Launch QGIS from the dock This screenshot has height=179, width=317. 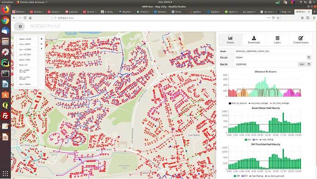click(x=5, y=105)
